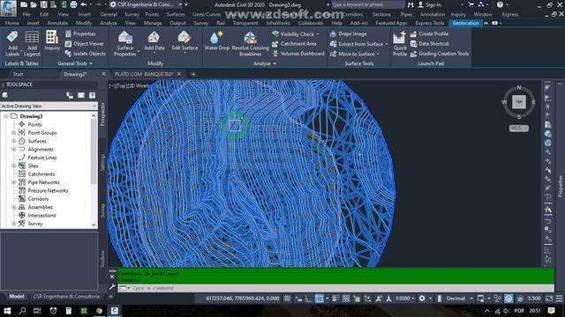
Task: Open Windows taskbar search
Action: coord(22,311)
